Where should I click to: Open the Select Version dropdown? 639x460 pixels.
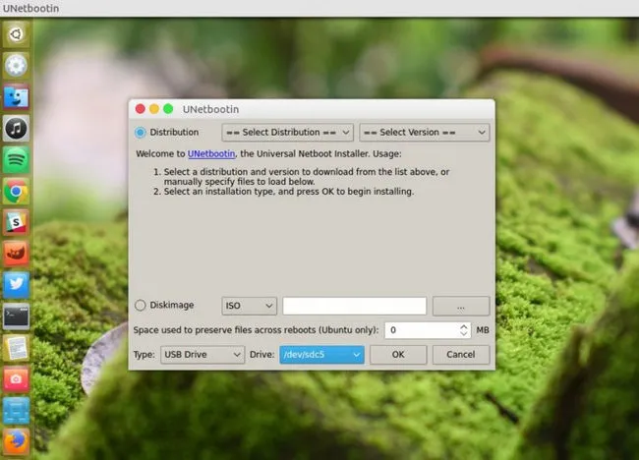[x=425, y=133]
